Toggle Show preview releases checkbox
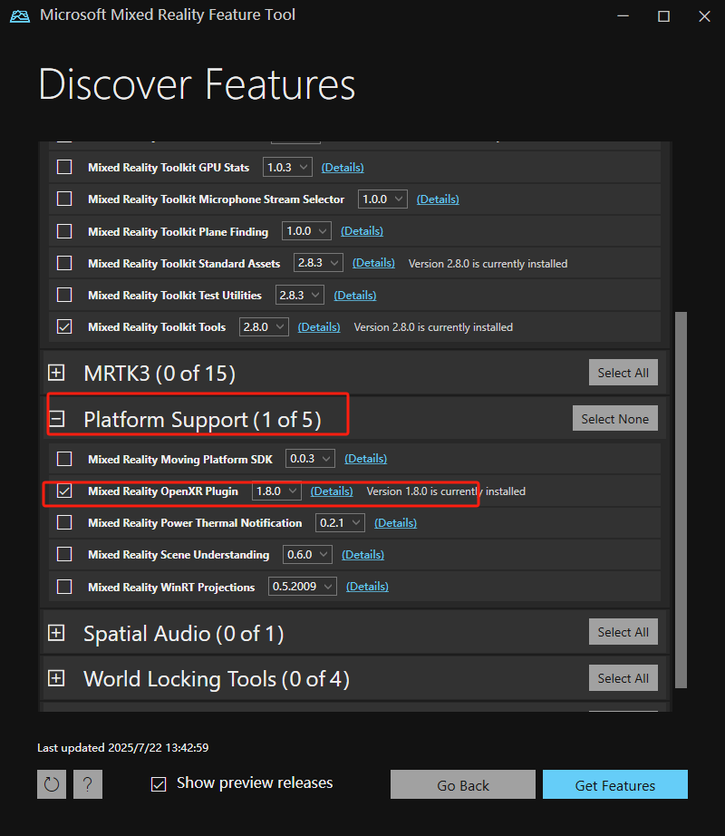This screenshot has height=836, width=725. (159, 783)
